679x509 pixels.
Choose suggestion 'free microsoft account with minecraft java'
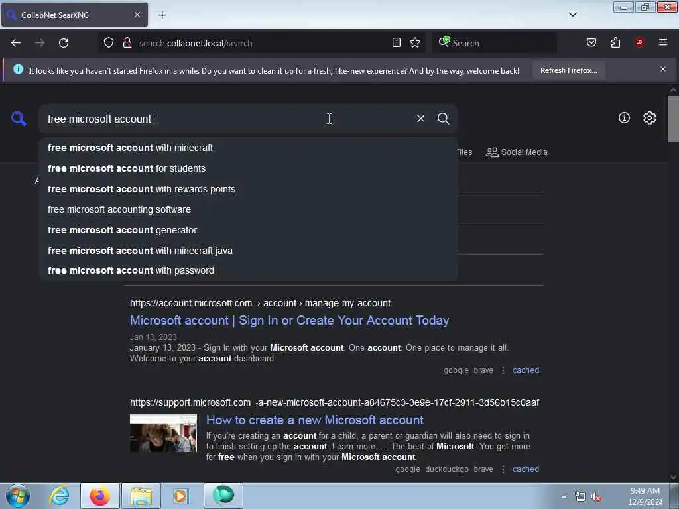click(x=248, y=251)
